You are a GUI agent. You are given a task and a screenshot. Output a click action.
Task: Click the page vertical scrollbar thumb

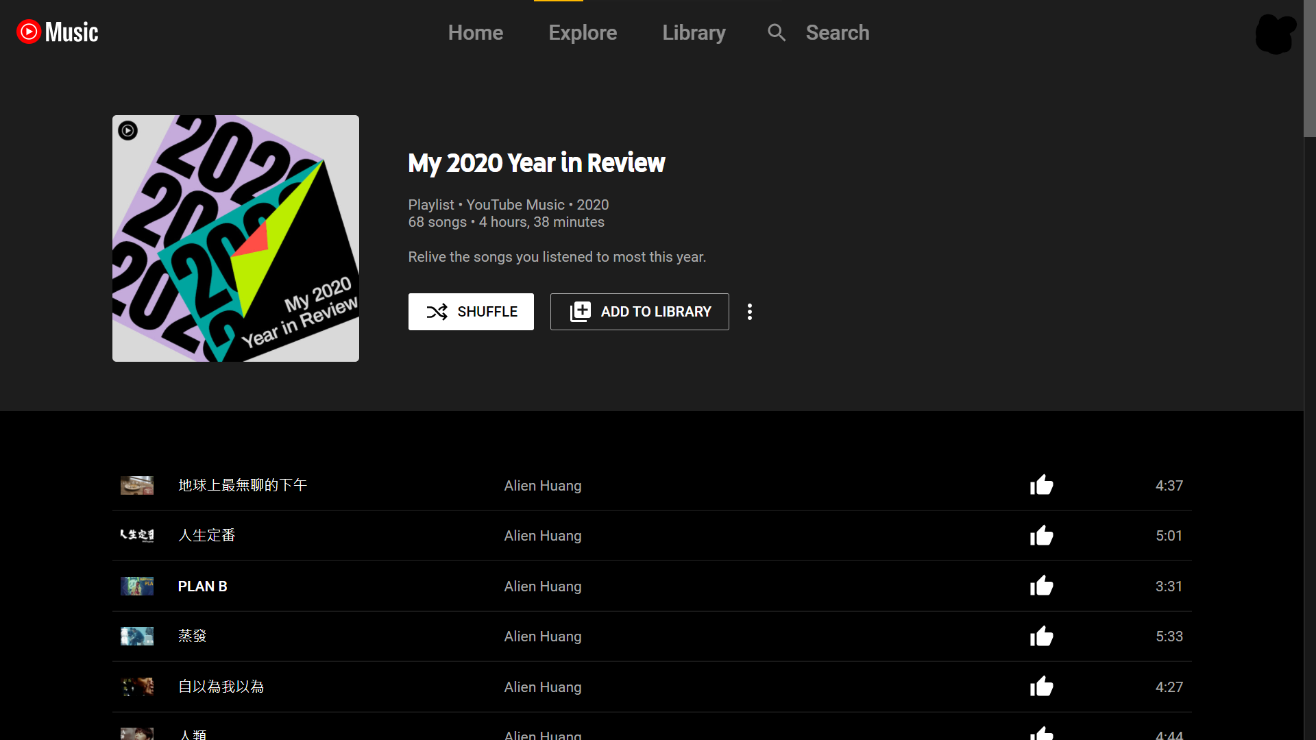point(1310,69)
